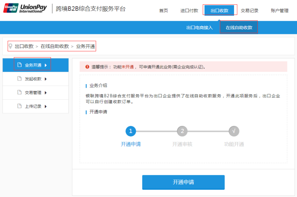Expand the 发起收款 sidebar arrow

[x=46, y=79]
